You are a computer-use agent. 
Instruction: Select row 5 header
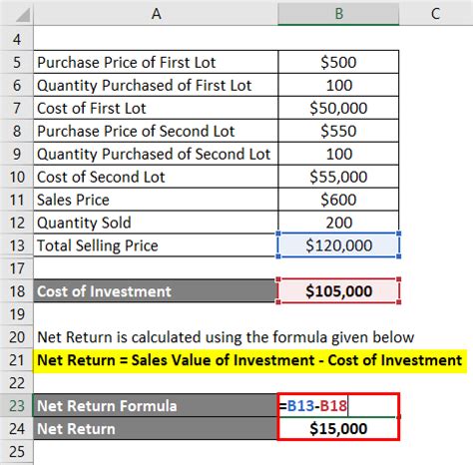pos(17,62)
